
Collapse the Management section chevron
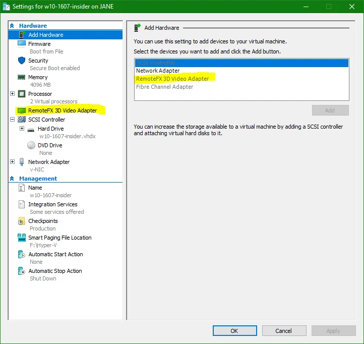[x=12, y=179]
